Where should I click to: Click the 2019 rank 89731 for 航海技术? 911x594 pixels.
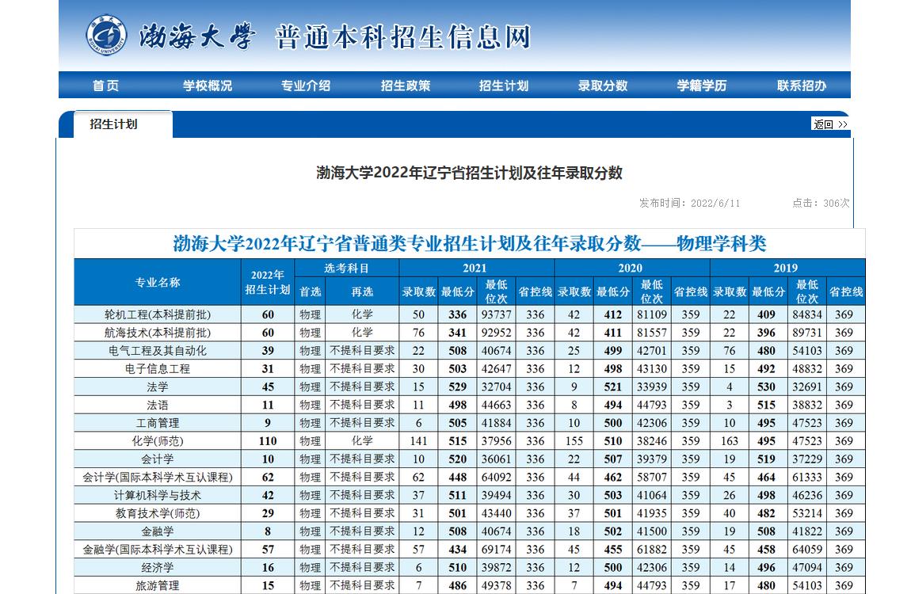[x=807, y=333]
